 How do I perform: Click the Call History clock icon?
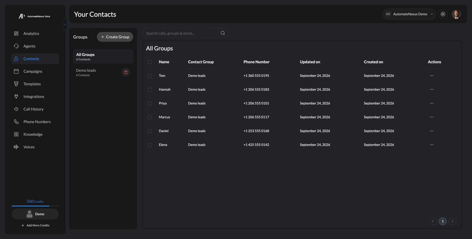(16, 109)
